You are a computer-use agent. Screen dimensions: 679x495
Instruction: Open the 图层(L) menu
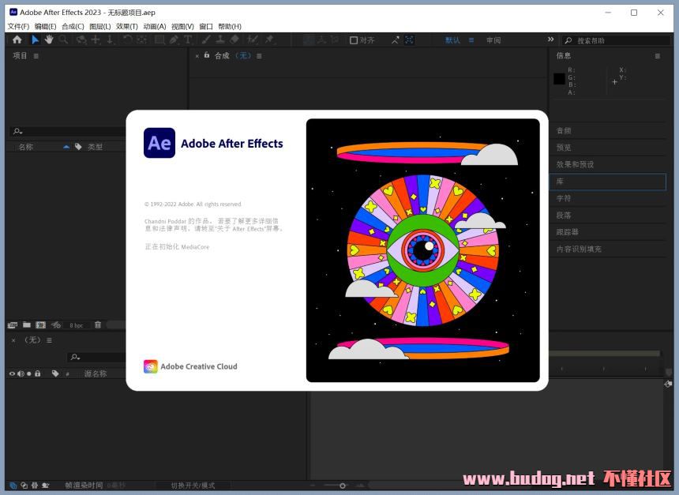point(100,26)
